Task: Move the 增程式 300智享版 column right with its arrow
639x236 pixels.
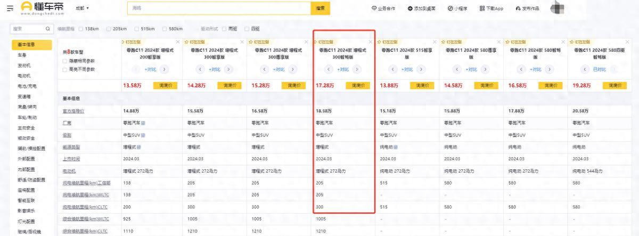Action: pos(228,69)
